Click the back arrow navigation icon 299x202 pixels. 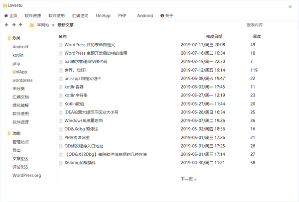pos(6,25)
